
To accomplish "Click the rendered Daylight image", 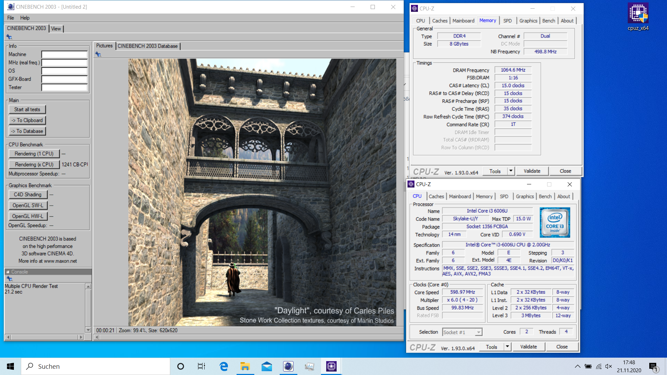I will click(x=262, y=192).
